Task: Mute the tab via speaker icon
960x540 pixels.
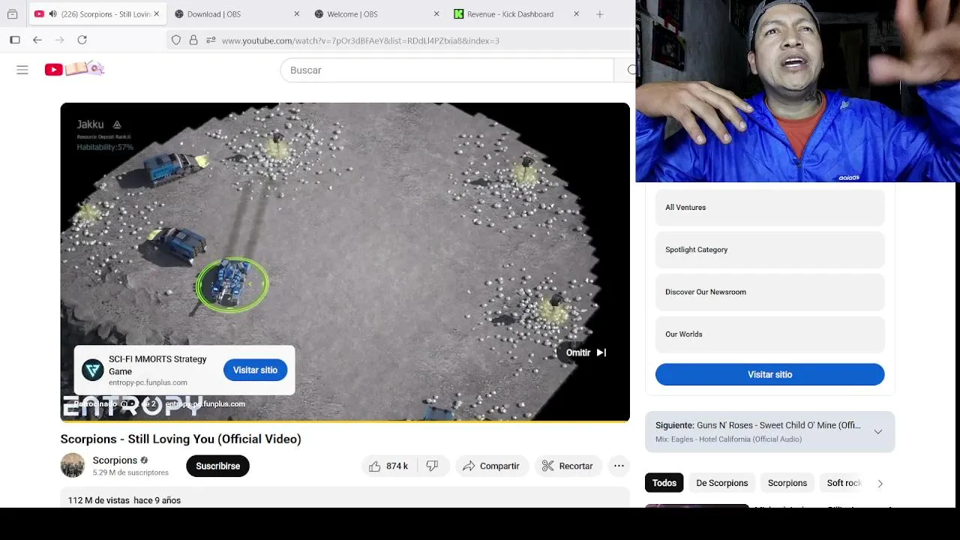Action: [52, 13]
